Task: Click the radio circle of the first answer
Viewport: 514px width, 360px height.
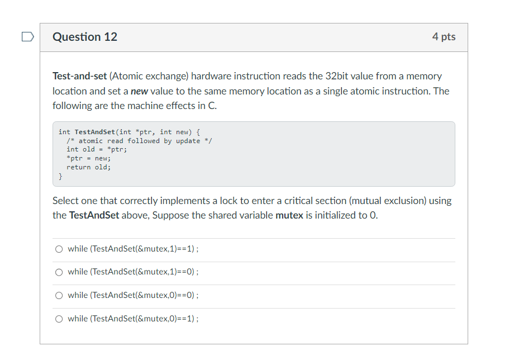Action: (59, 249)
